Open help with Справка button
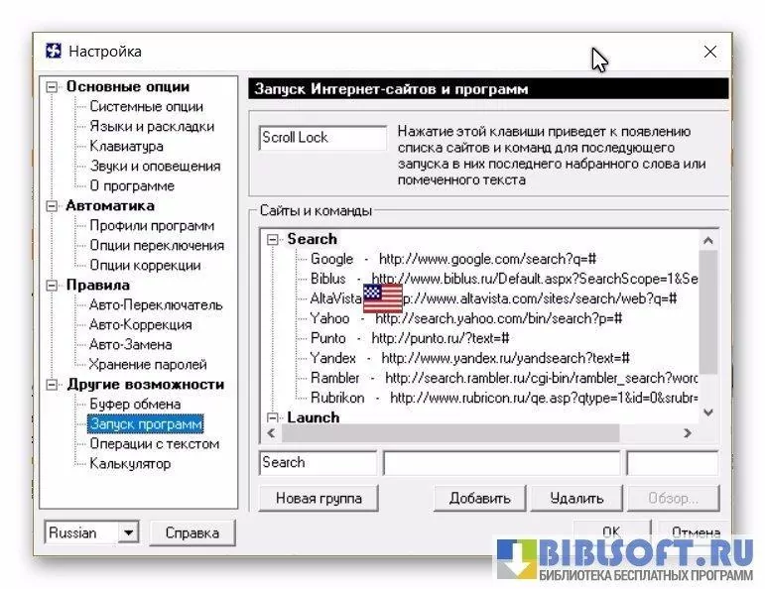Image resolution: width=765 pixels, height=589 pixels. (x=191, y=533)
